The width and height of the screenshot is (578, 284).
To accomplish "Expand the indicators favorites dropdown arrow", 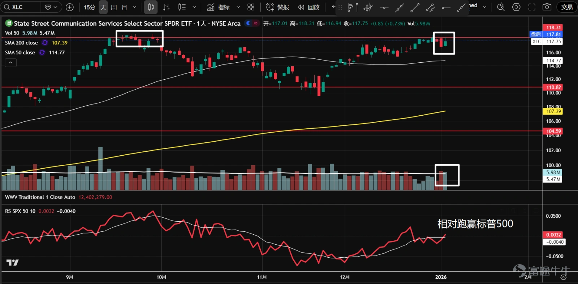I will pos(238,7).
